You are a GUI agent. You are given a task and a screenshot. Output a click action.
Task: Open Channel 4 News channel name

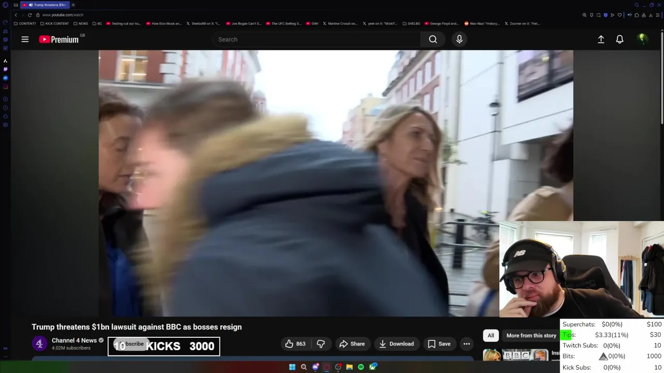point(74,340)
